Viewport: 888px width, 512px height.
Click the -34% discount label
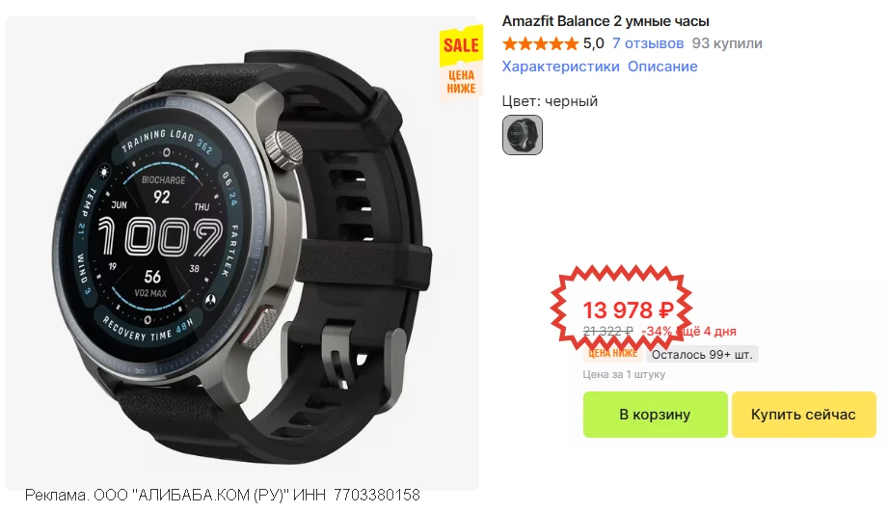(x=657, y=331)
